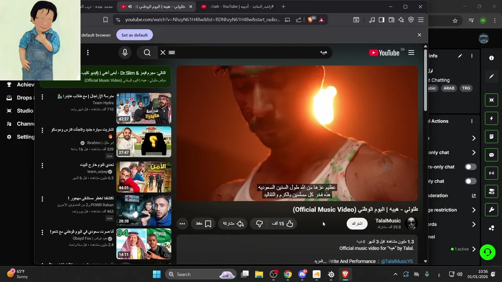The width and height of the screenshot is (502, 282).
Task: Open 'اكتشفنا اخطر مستشفى مهجور' thumbnail
Action: coord(144,210)
